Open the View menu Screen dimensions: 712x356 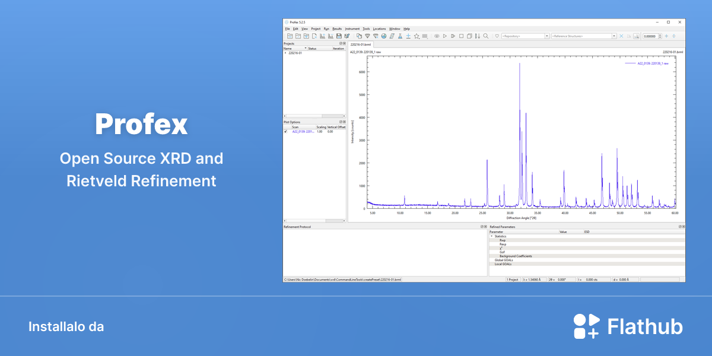(x=304, y=28)
